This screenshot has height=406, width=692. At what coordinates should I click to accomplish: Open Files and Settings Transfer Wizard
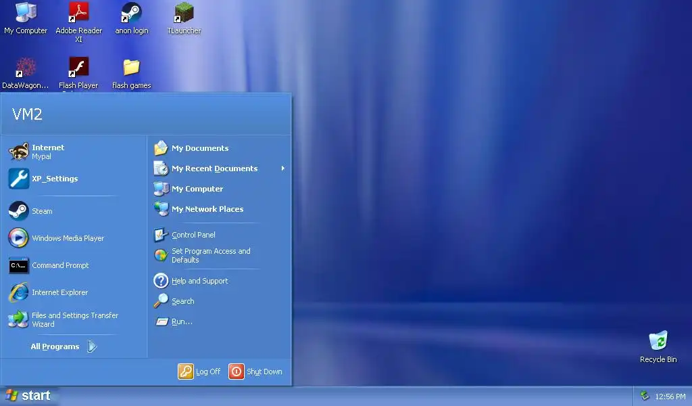pos(74,319)
